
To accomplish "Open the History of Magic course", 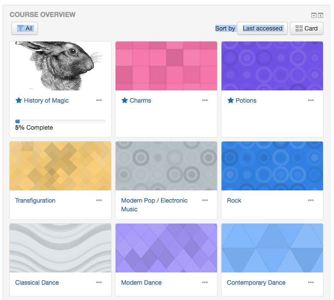I will (x=46, y=100).
